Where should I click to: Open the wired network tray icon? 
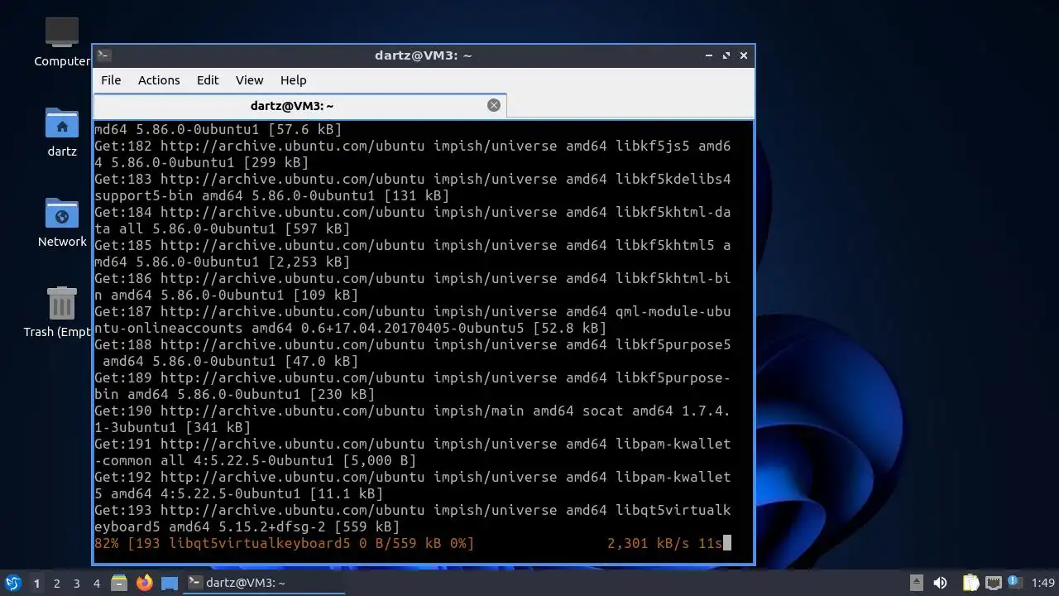coord(993,583)
